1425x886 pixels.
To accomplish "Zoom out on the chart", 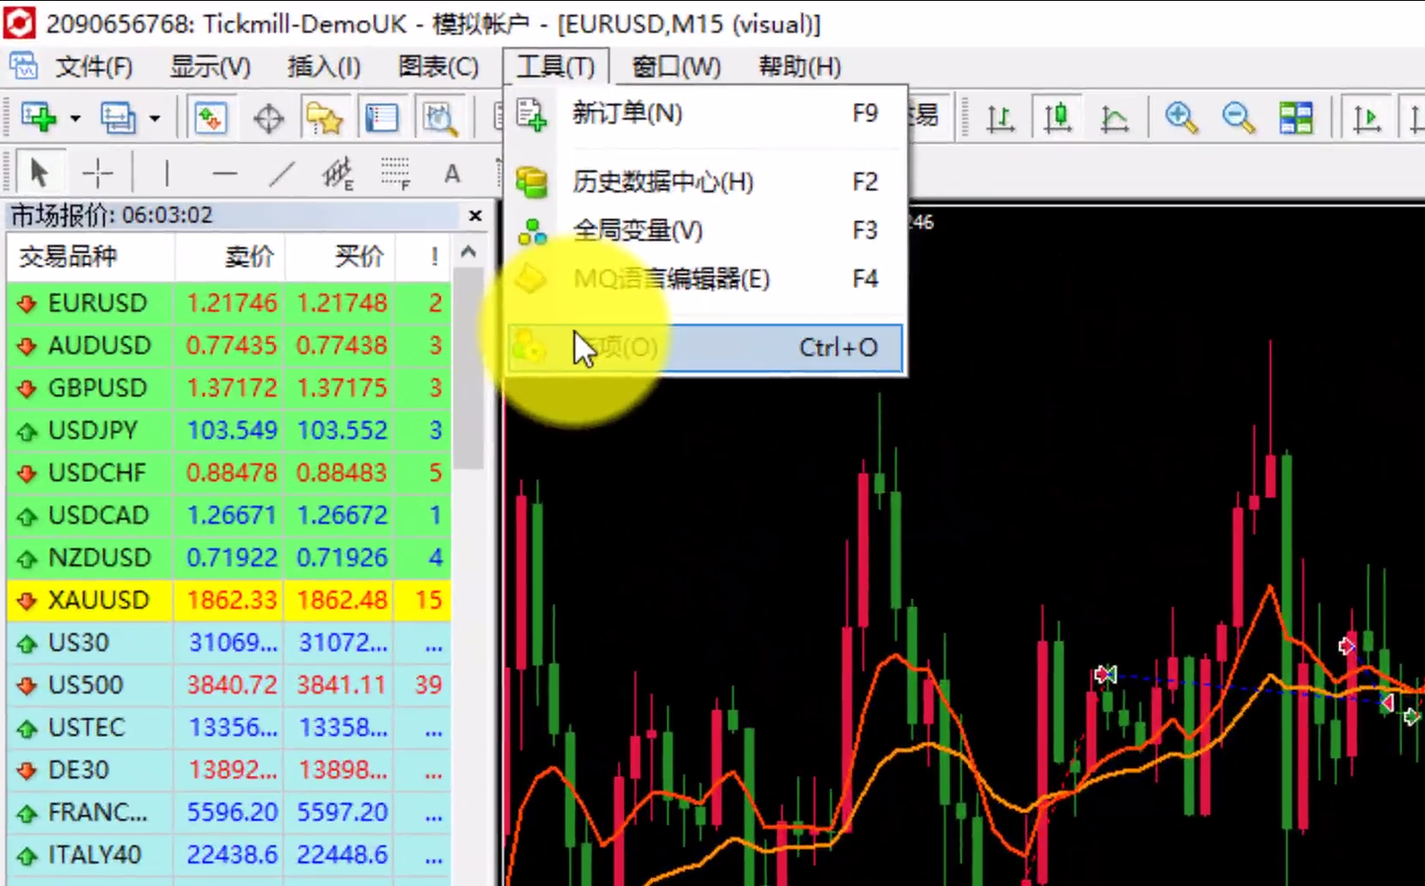I will click(x=1238, y=118).
